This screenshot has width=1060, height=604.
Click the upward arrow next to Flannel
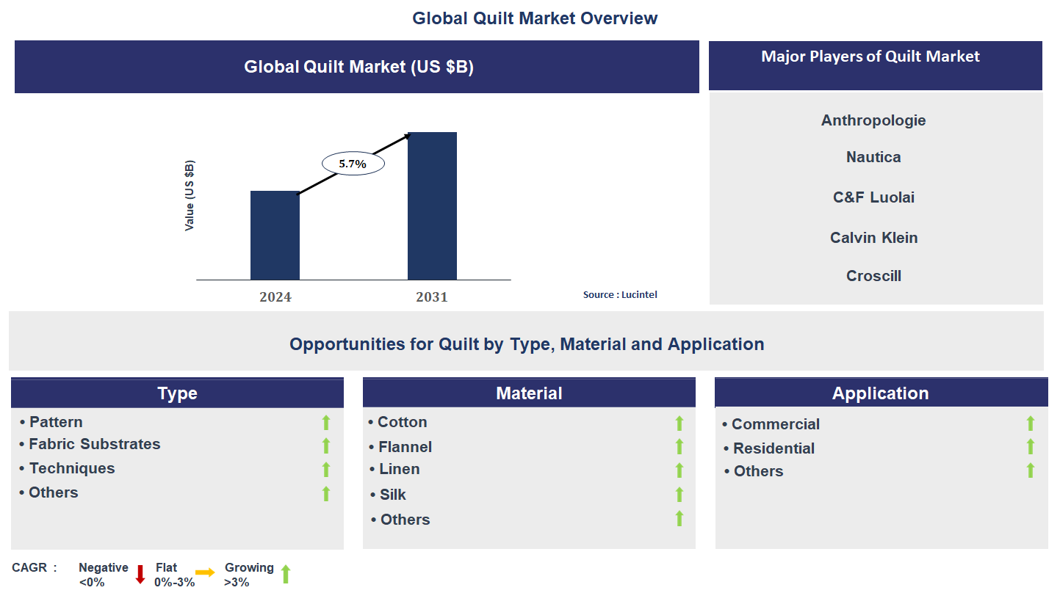pos(679,446)
